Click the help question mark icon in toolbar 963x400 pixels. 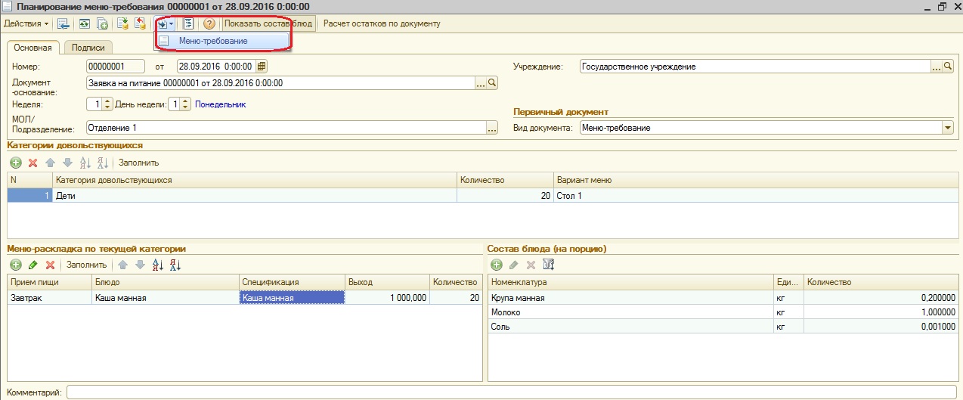point(209,23)
